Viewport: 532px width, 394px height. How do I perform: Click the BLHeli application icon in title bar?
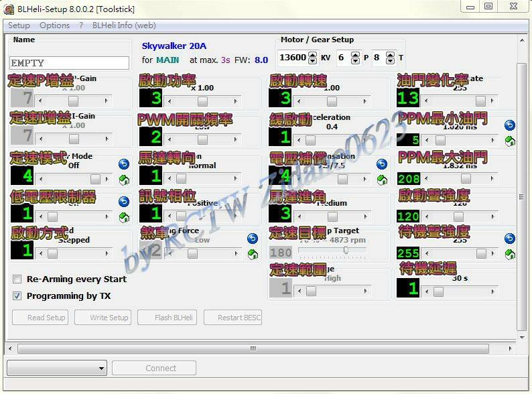(x=9, y=9)
